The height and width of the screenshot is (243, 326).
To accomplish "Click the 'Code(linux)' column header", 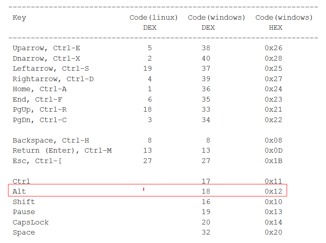I will 153,18.
